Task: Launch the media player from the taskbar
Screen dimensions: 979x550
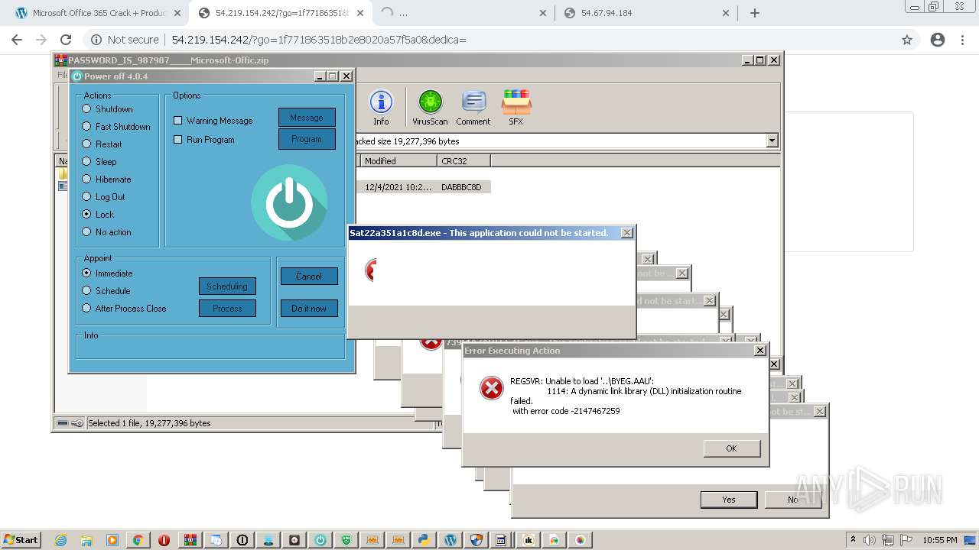Action: (x=112, y=540)
